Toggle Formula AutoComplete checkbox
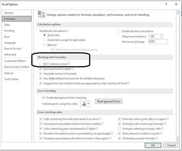 41,69
